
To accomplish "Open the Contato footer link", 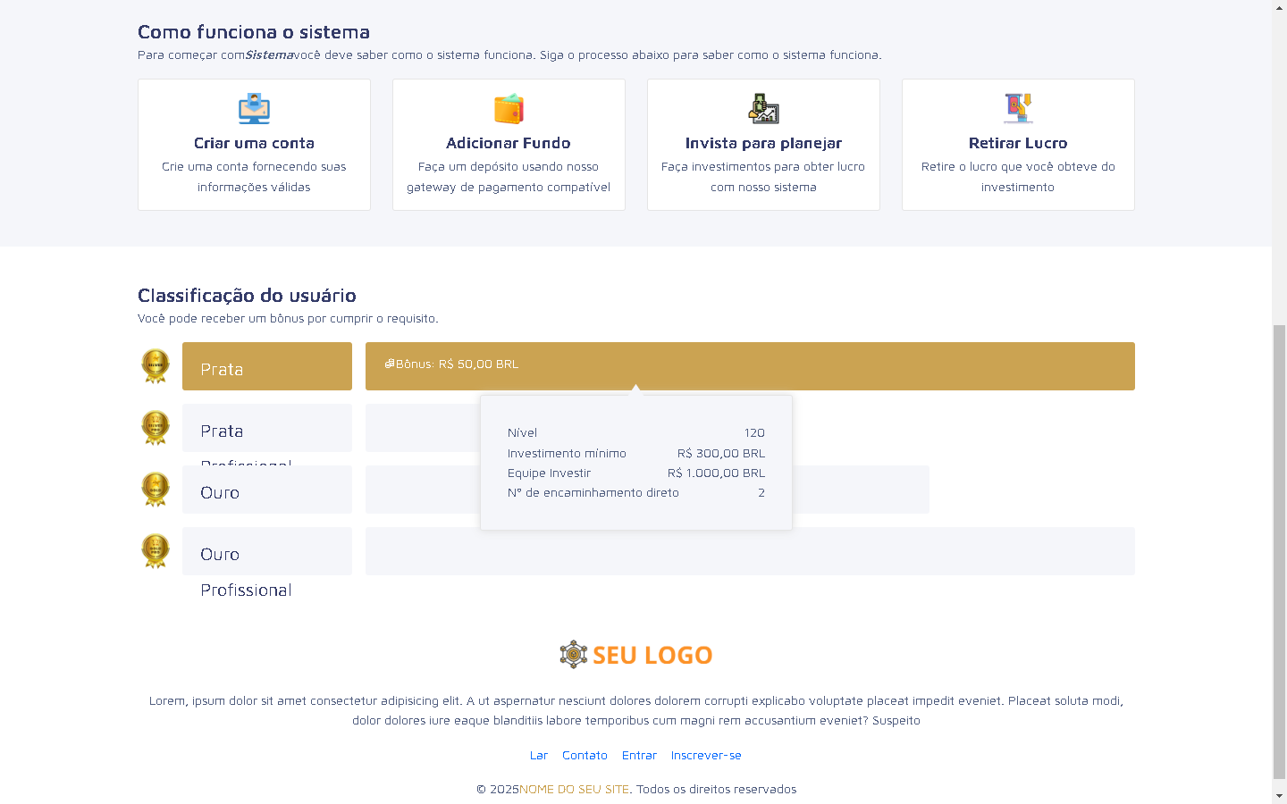I will [585, 756].
